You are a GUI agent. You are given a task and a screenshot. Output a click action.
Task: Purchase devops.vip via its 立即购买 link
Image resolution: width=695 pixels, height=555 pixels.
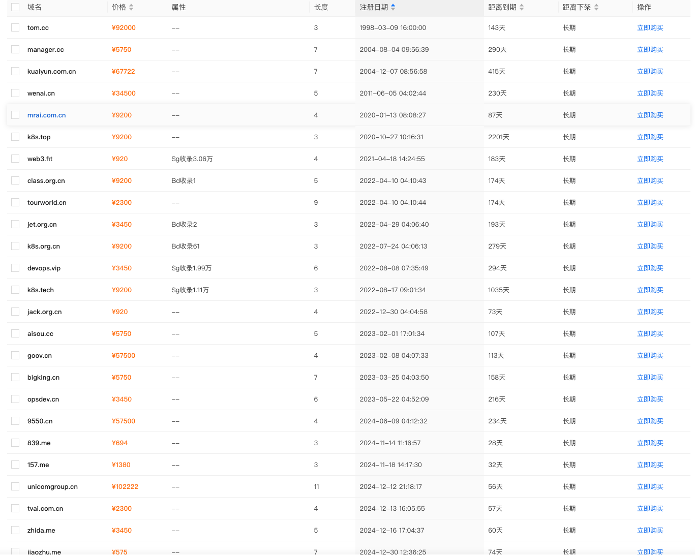(650, 268)
